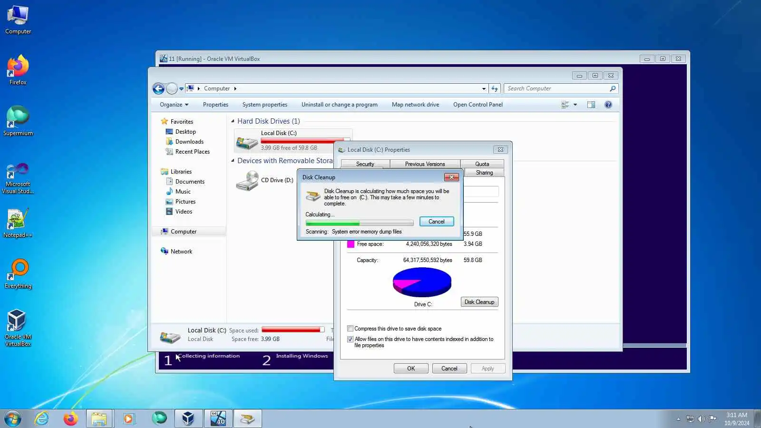The image size is (761, 428).
Task: Open volume control from the system tray
Action: tap(701, 419)
